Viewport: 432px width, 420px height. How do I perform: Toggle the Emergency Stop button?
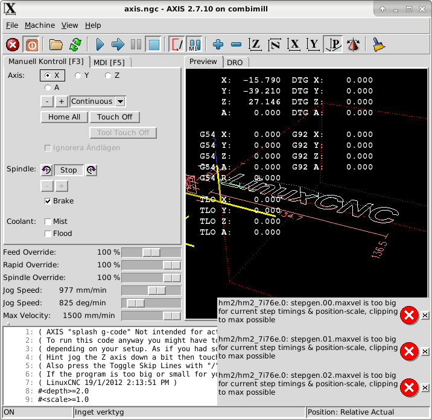pyautogui.click(x=13, y=45)
